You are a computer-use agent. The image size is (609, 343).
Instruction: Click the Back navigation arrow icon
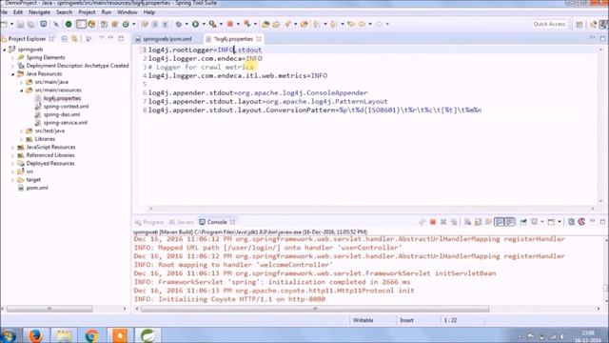coord(362,24)
